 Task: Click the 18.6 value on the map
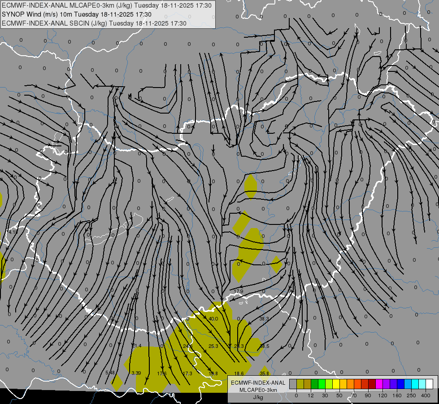tap(239, 373)
